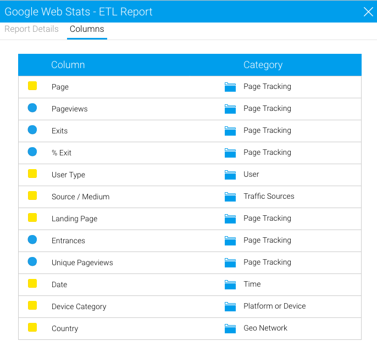Click the User category text
The height and width of the screenshot is (341, 377).
[x=251, y=174]
